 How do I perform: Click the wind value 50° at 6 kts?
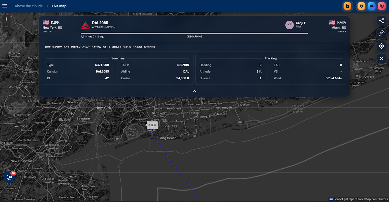[x=334, y=78]
